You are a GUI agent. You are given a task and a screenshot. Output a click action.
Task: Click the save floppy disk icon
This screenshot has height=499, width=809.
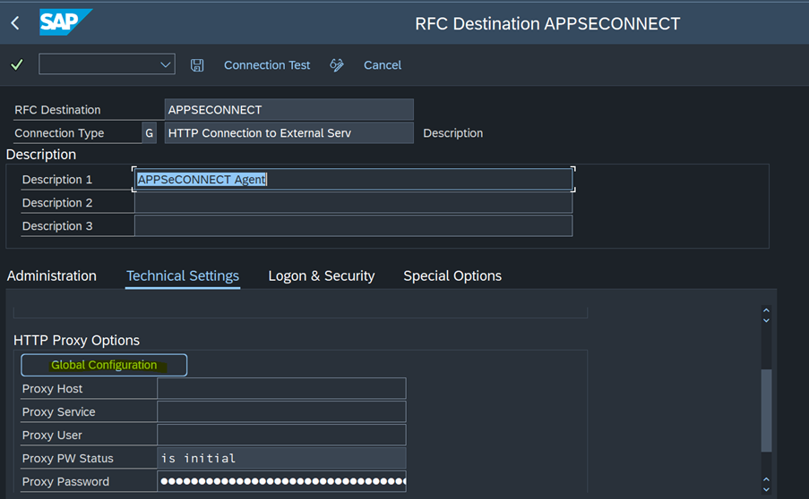(x=197, y=65)
